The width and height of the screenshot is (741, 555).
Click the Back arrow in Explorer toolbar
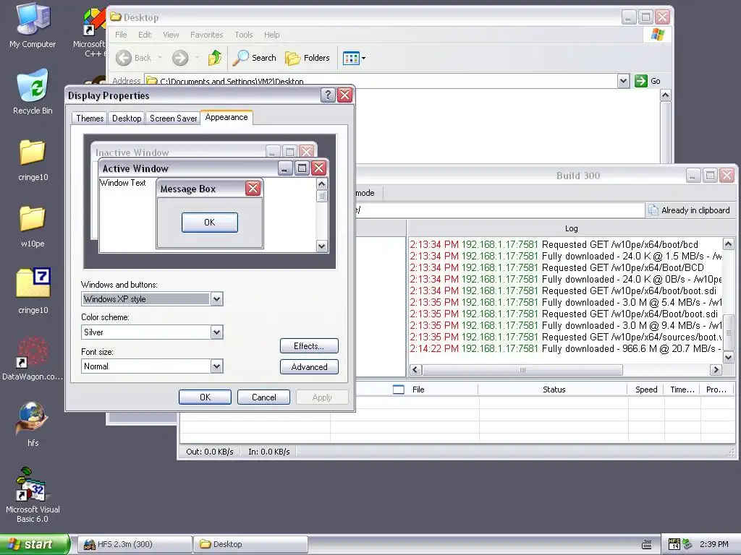[134, 58]
